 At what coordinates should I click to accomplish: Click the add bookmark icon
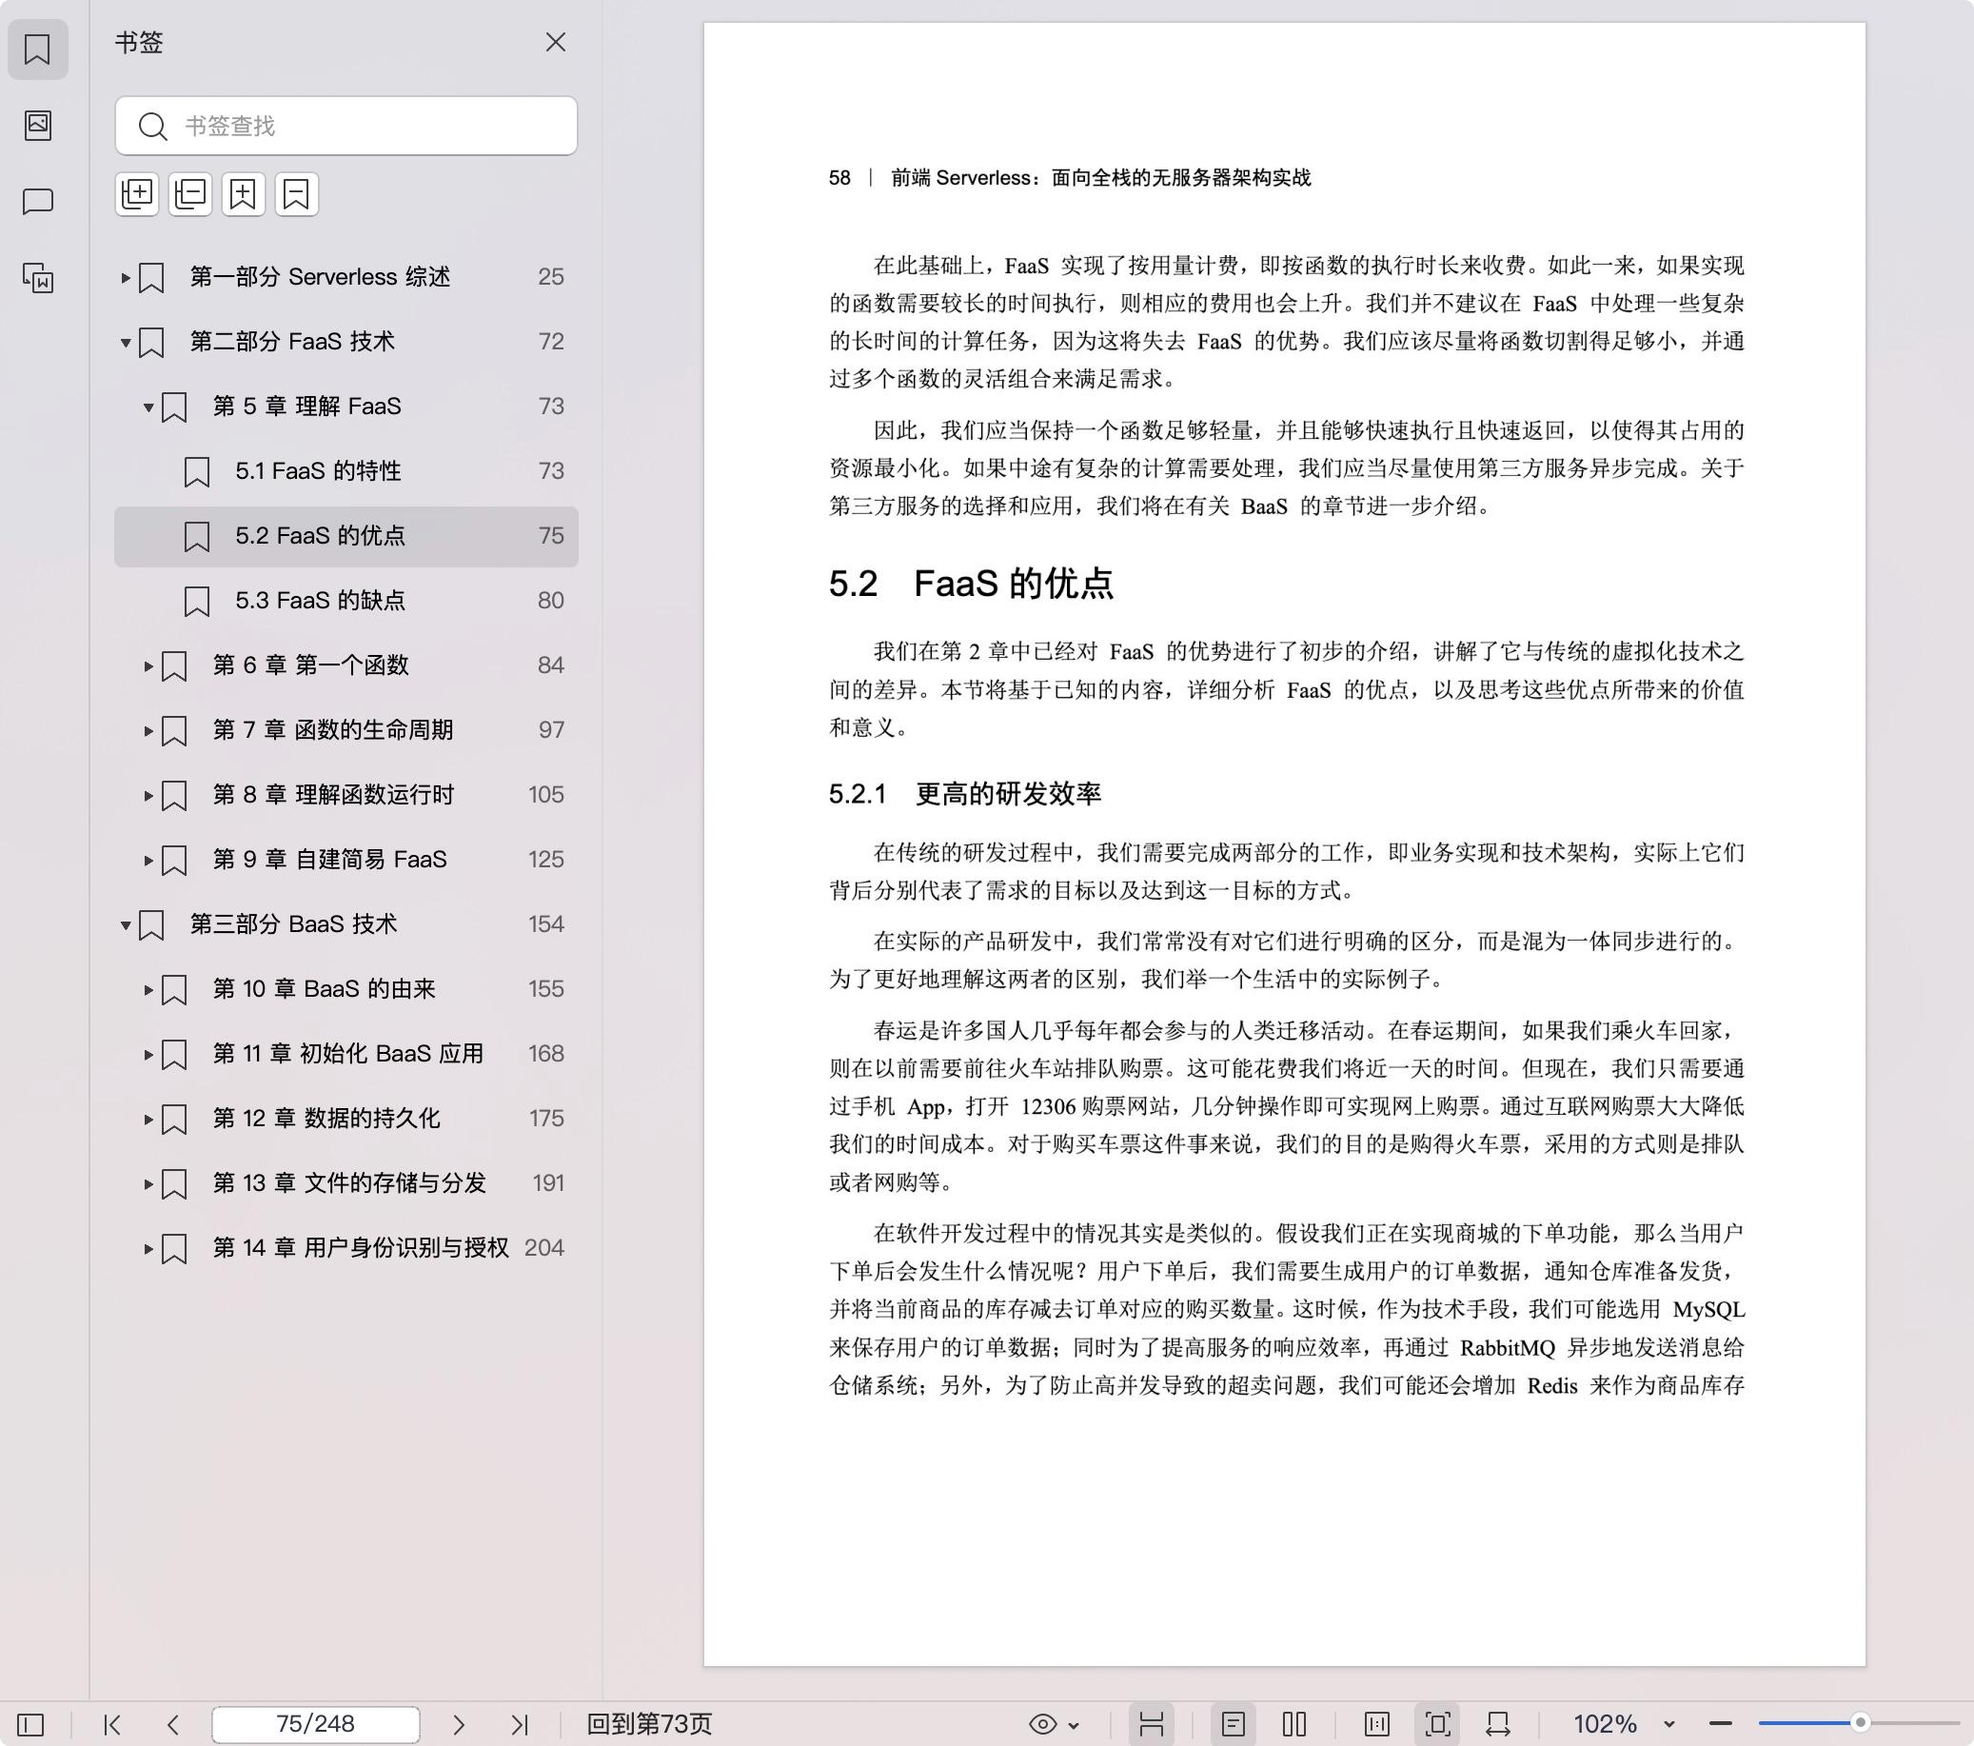point(244,194)
